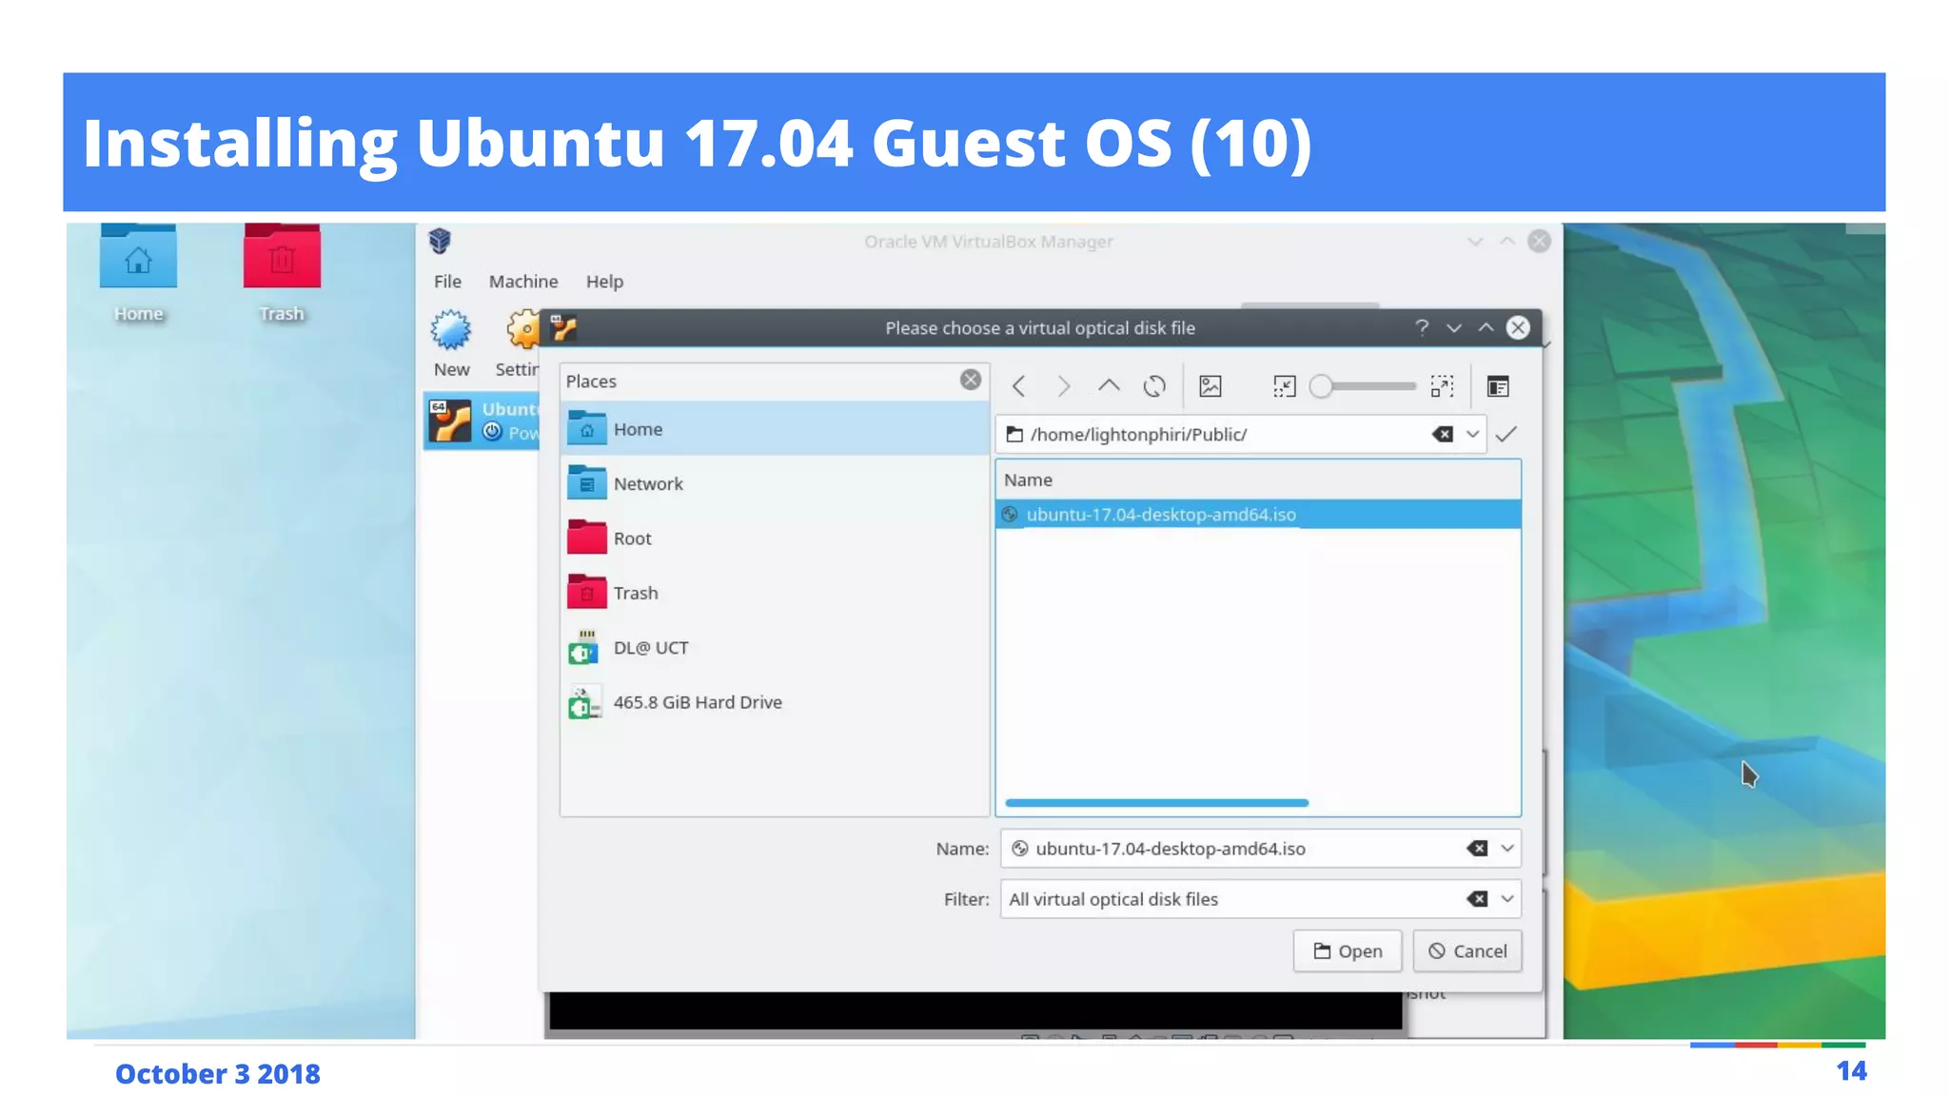This screenshot has width=1949, height=1096.
Task: Open the Machine menu in VirtualBox Manager
Action: tap(523, 282)
